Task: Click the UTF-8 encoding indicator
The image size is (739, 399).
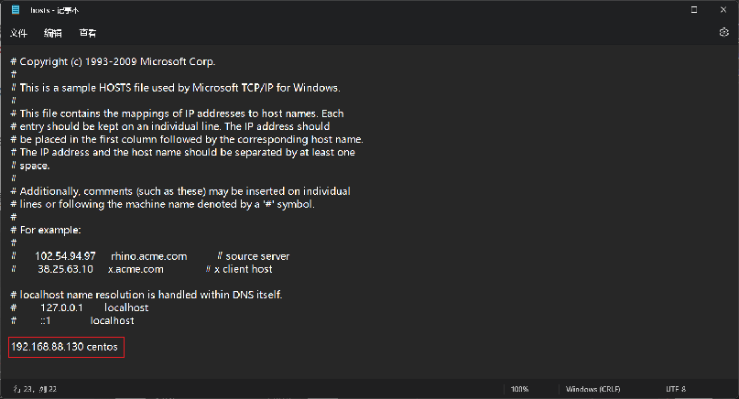Action: [x=676, y=389]
